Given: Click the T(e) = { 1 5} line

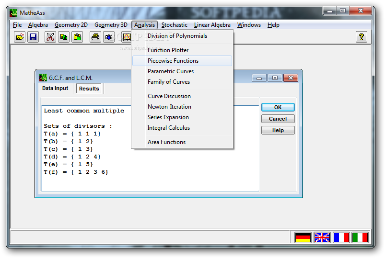Looking at the screenshot, I should pyautogui.click(x=68, y=164).
